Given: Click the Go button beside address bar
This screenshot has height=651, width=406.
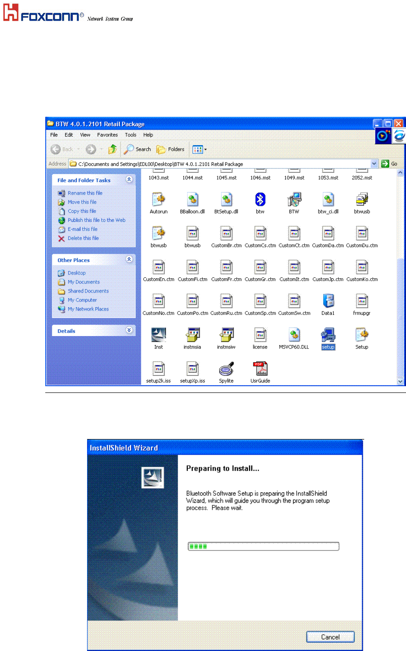Looking at the screenshot, I should (x=389, y=164).
